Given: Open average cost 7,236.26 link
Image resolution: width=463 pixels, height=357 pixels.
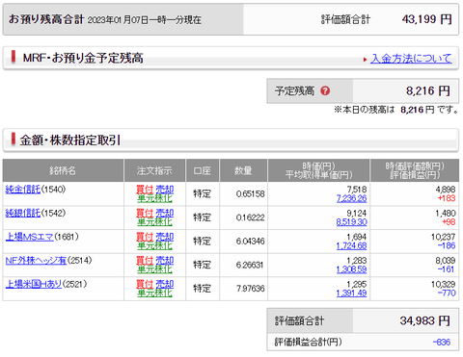Looking at the screenshot, I should coord(351,198).
